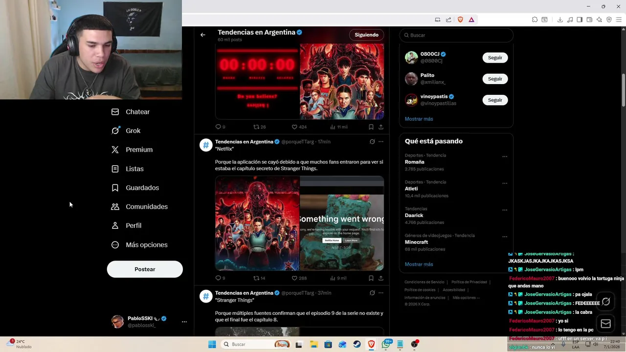Open Comunidades in sidebar
This screenshot has width=626, height=352.
tap(139, 207)
